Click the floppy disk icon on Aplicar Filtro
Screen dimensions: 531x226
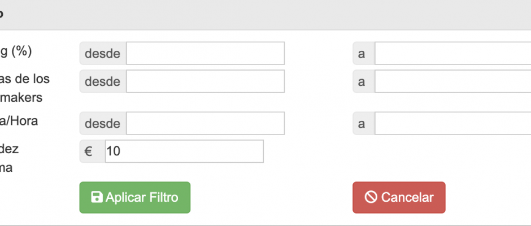pyautogui.click(x=97, y=197)
